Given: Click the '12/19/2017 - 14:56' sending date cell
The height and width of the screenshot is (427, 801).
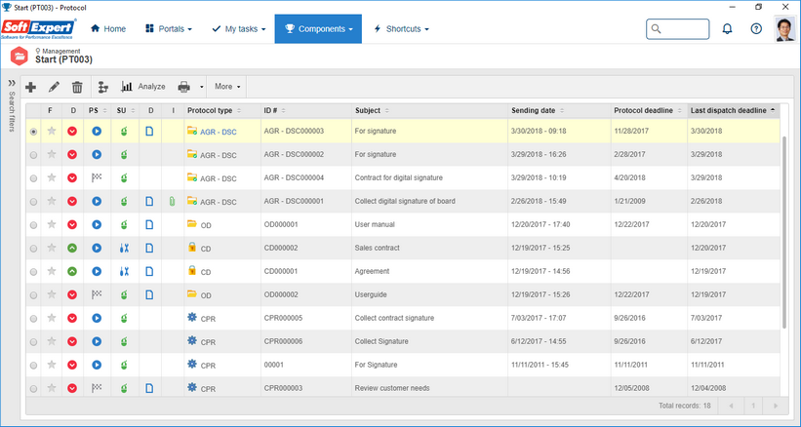Looking at the screenshot, I should 559,271.
